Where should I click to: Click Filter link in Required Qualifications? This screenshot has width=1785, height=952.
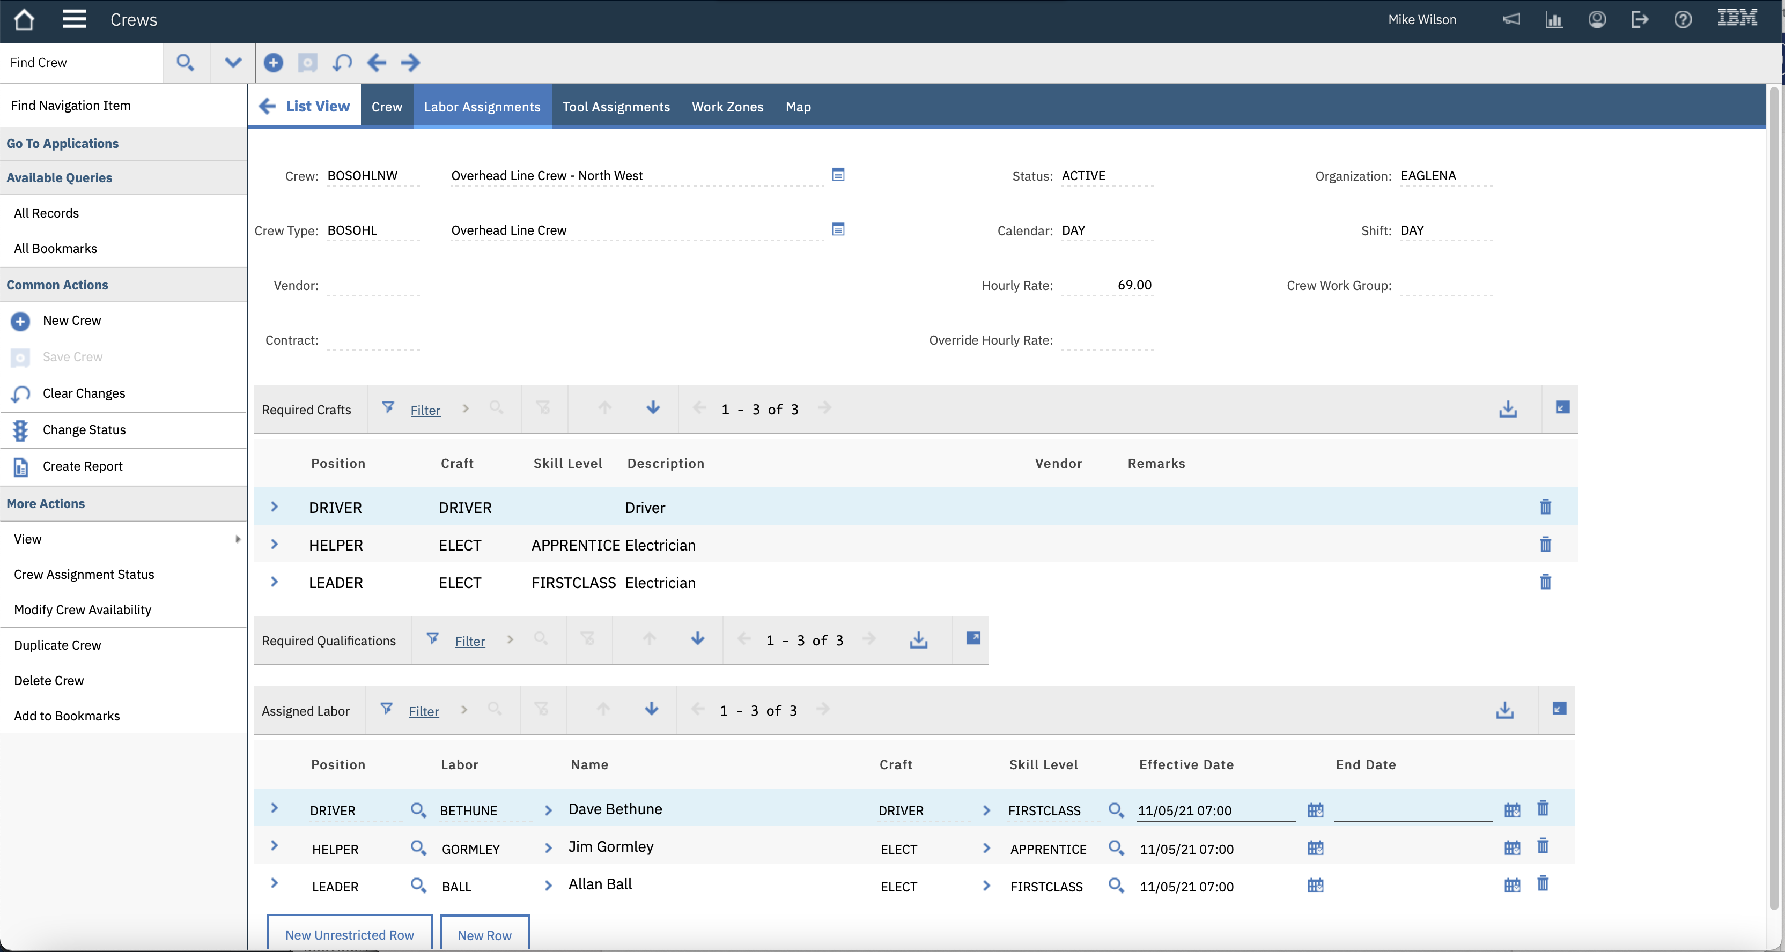click(469, 641)
